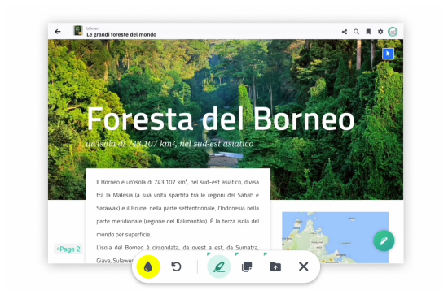Screen dimensions: 448x295
Task: Toggle the highlighter tool
Action: [x=219, y=267]
